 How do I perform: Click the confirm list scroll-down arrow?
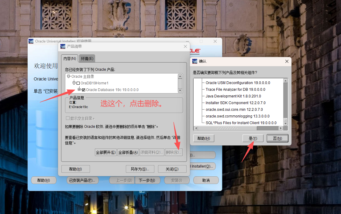(x=286, y=124)
